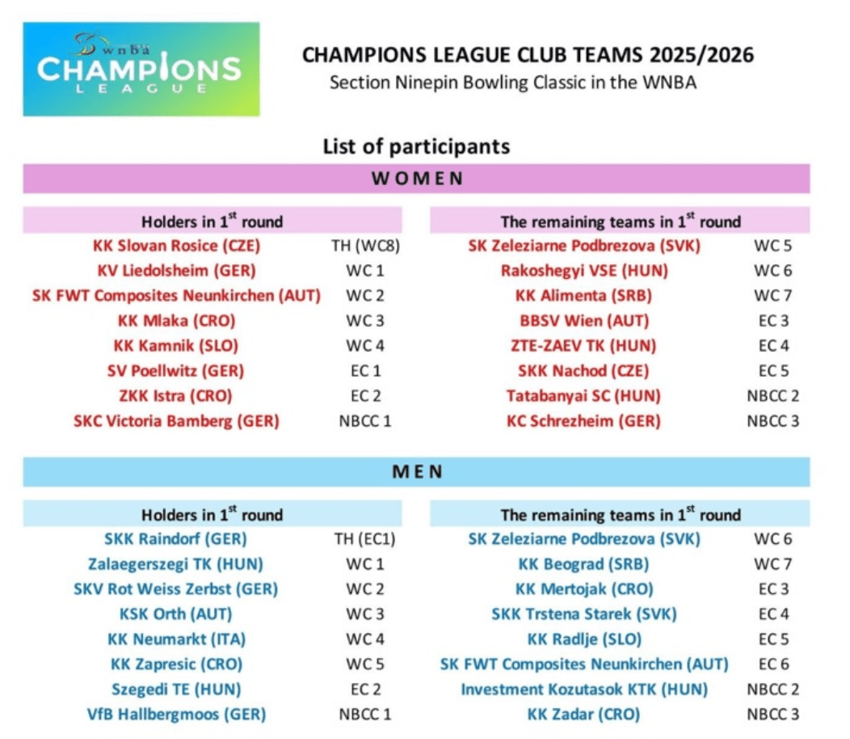Click the 'List of participants' heading
This screenshot has width=850, height=739.
pos(416,146)
